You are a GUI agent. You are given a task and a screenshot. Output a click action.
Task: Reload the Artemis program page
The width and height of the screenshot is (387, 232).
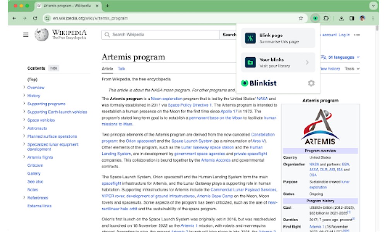(35, 18)
